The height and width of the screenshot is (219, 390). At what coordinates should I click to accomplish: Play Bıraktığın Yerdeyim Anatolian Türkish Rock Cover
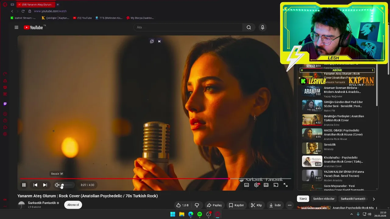(338, 120)
